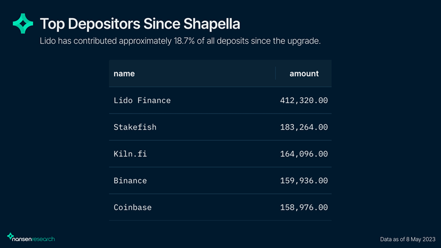Select the Coinbase name cell
This screenshot has width=441, height=248.
pyautogui.click(x=132, y=208)
